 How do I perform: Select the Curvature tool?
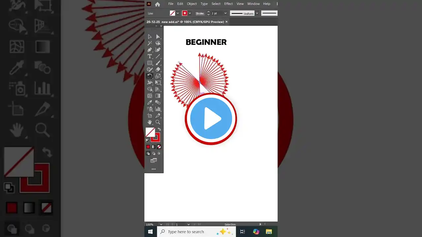(x=158, y=50)
